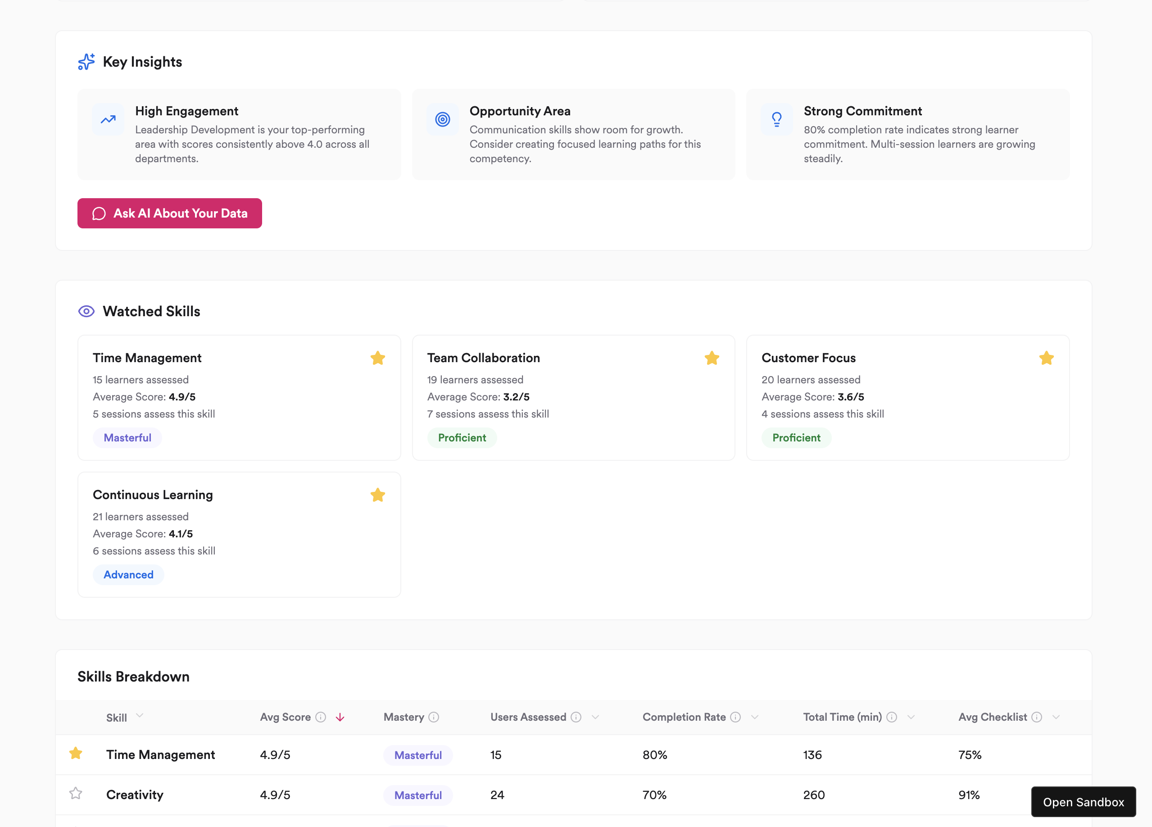This screenshot has width=1152, height=827.
Task: Click the Masterful badge in Creativity row
Action: click(418, 795)
